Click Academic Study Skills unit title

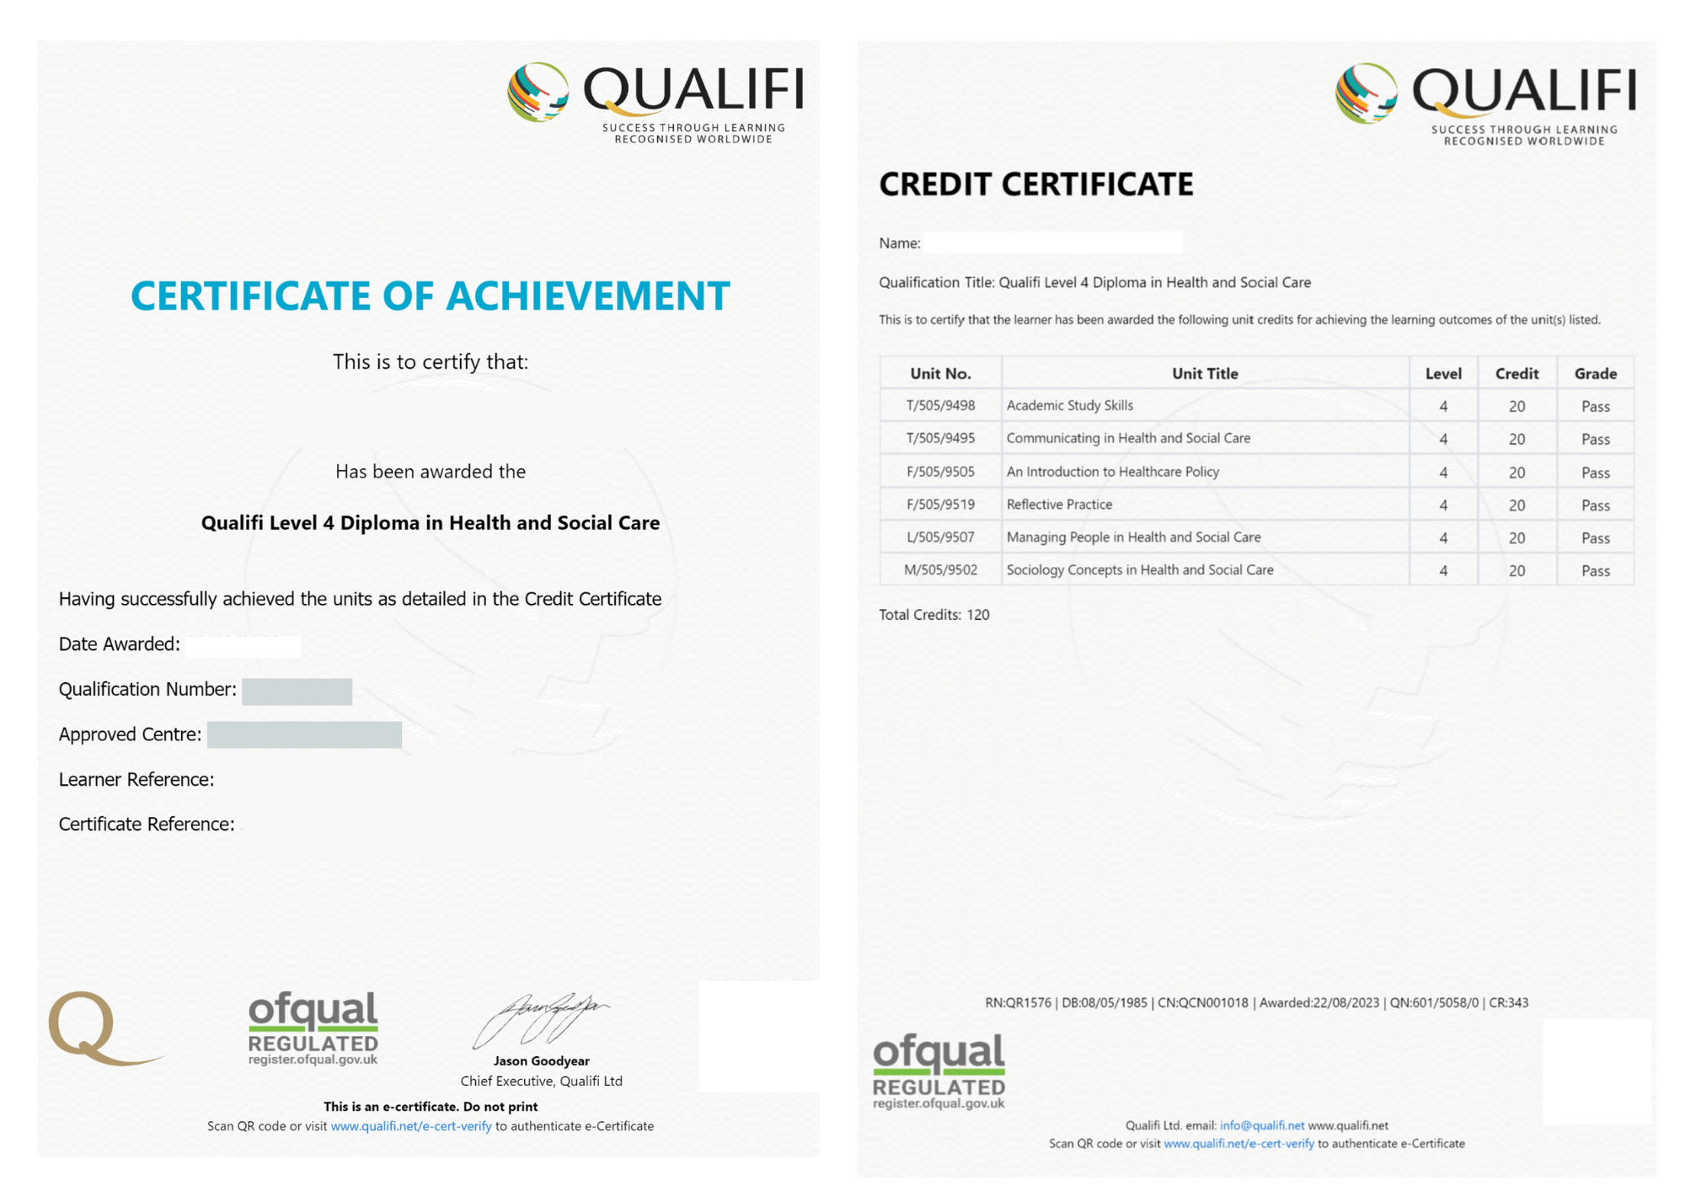(1070, 406)
